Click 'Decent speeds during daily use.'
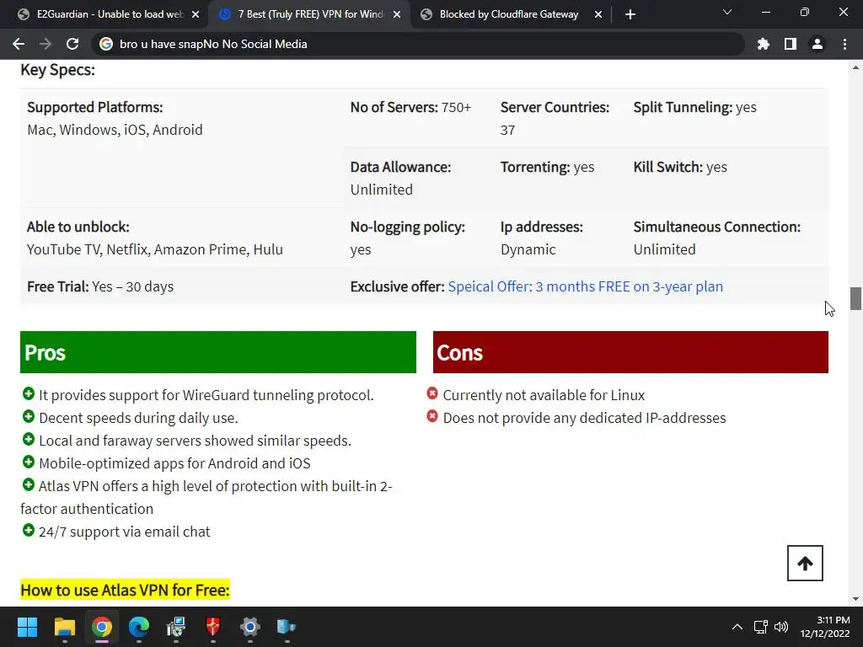 click(139, 418)
